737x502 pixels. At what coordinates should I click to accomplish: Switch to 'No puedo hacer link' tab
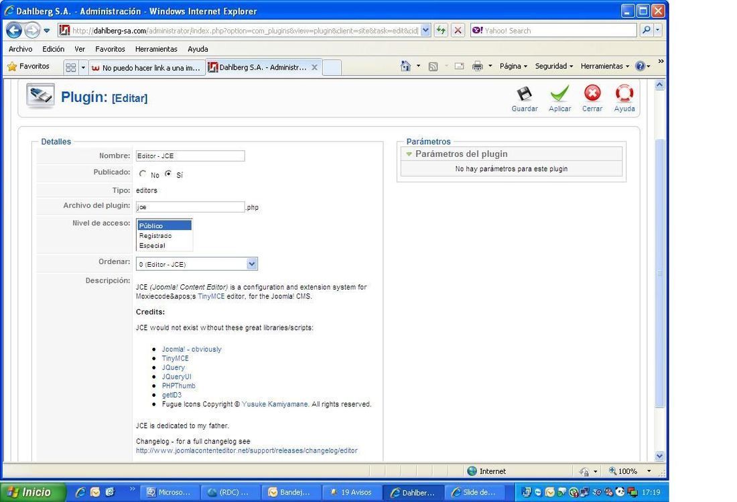[x=147, y=68]
